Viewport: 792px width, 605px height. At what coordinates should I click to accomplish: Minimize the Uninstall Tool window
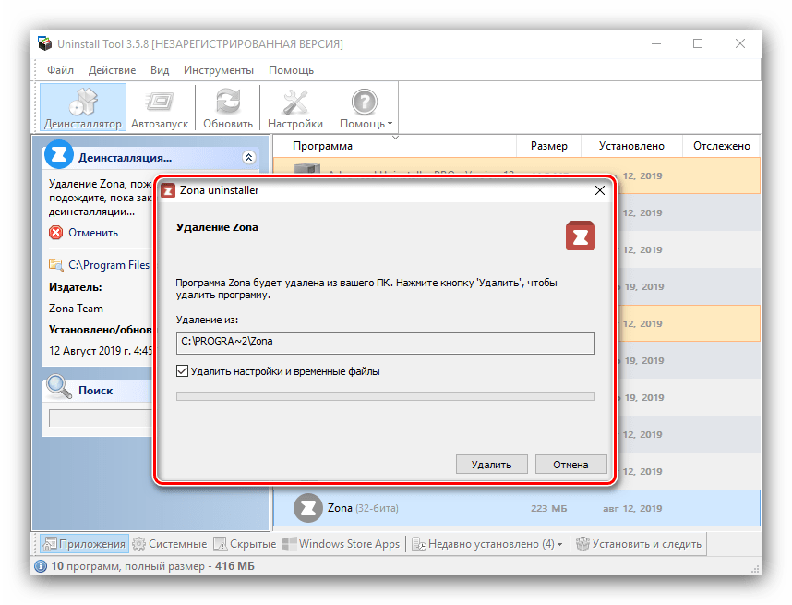pos(656,44)
